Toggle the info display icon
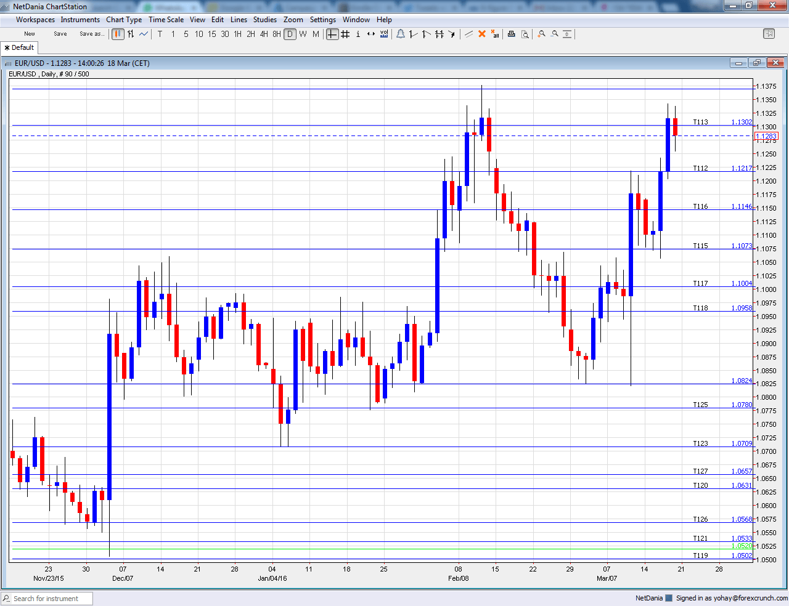 pyautogui.click(x=358, y=34)
